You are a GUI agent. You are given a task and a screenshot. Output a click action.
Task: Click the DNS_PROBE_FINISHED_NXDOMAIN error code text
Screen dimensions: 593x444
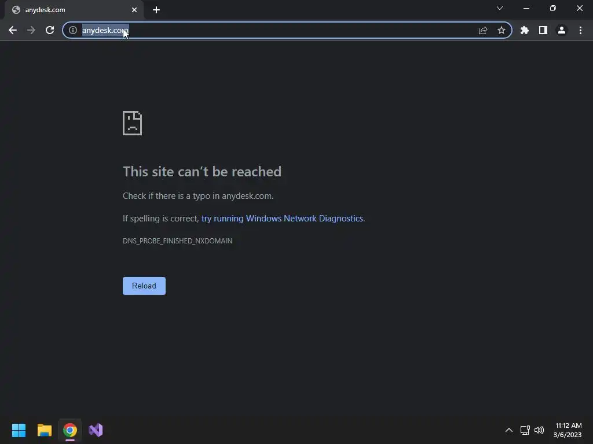pyautogui.click(x=177, y=241)
